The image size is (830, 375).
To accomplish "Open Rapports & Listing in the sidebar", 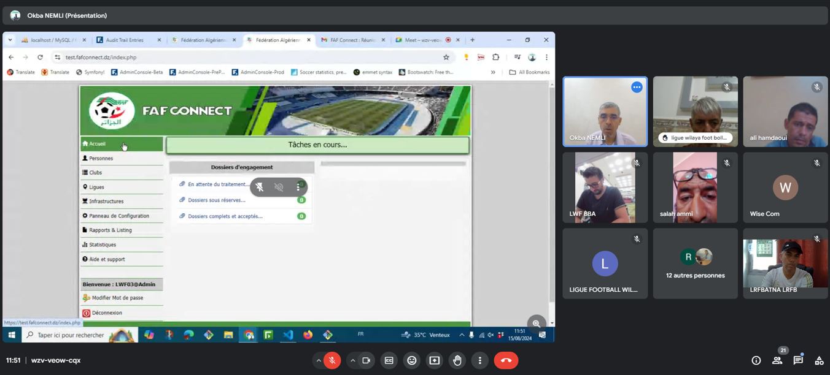I will tap(122, 230).
